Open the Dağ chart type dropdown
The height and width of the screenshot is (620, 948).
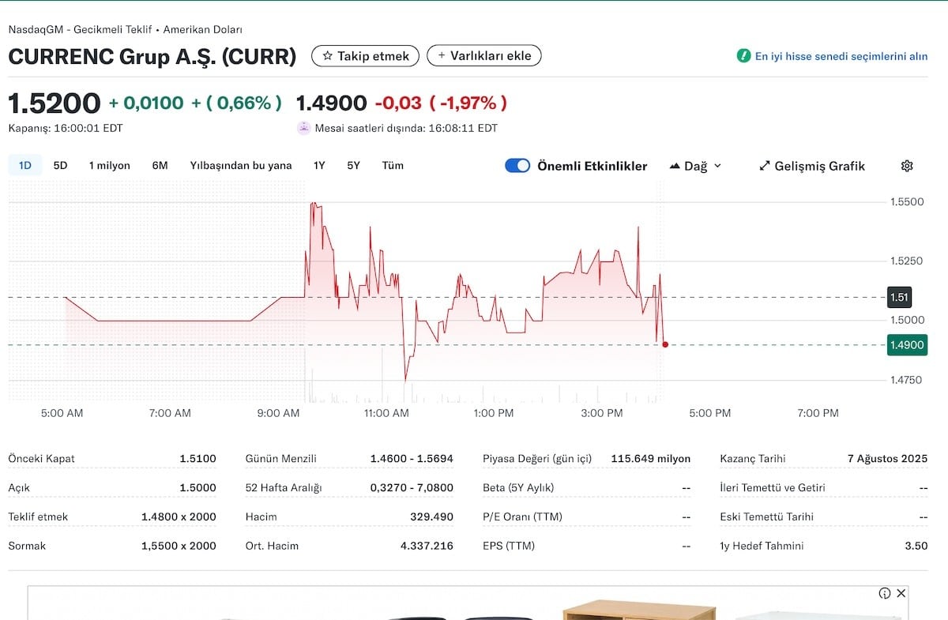click(x=695, y=166)
